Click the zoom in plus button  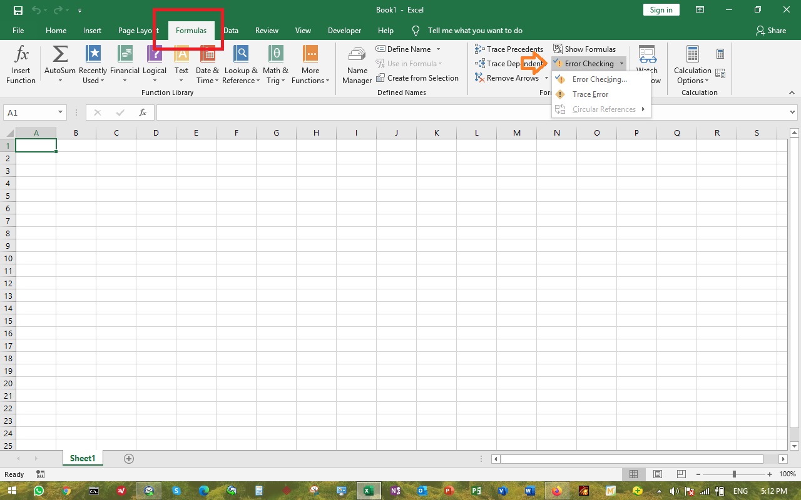[770, 474]
